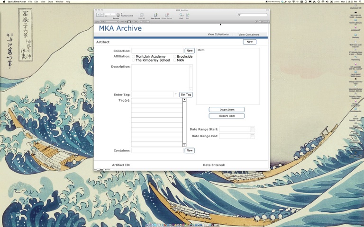Click the Show All toolbar icon
Screen dimensions: 364x227
tap(141, 15)
